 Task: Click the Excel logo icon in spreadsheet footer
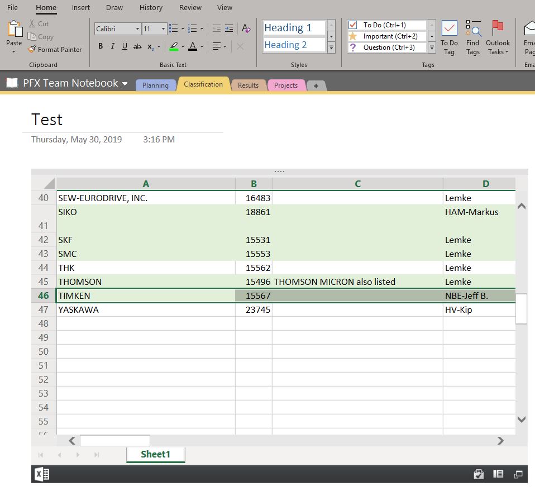(42, 474)
